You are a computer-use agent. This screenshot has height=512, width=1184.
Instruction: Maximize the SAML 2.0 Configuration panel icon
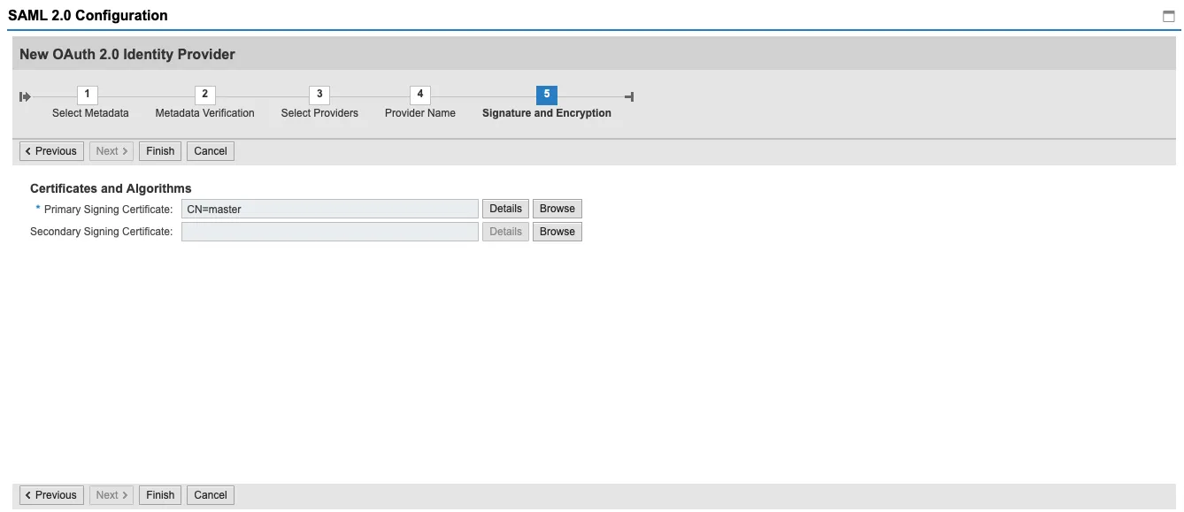click(x=1168, y=16)
